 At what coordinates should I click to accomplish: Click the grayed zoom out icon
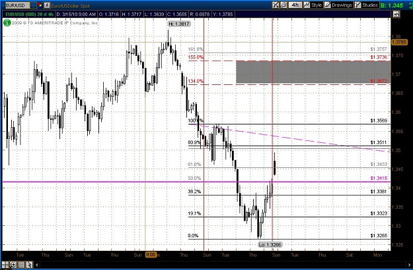tap(22, 265)
